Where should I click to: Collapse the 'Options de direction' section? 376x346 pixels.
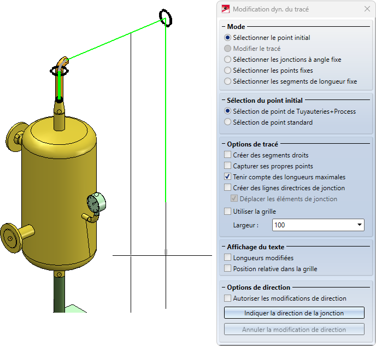coord(224,288)
